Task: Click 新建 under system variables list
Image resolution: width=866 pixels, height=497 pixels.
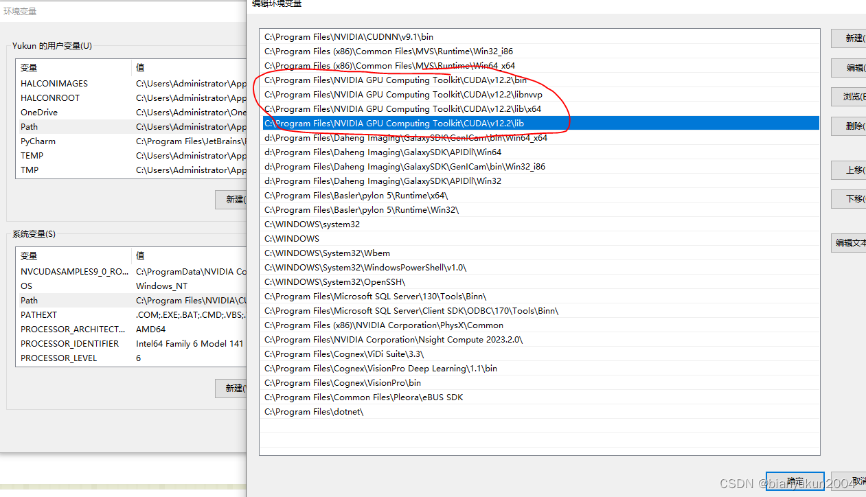Action: tap(231, 389)
